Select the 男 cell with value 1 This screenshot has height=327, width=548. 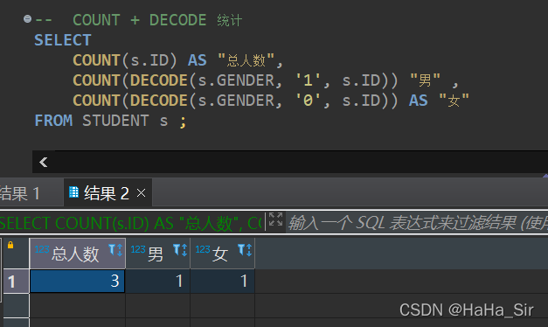point(158,282)
